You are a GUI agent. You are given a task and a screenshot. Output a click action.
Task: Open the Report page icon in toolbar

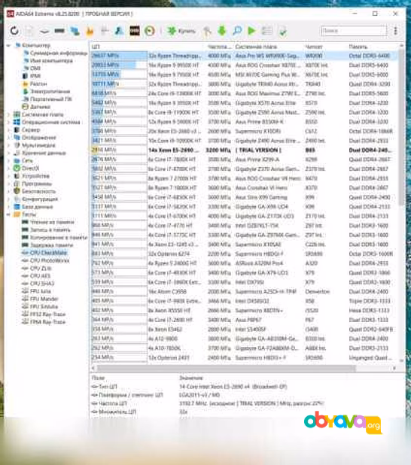(x=29, y=31)
